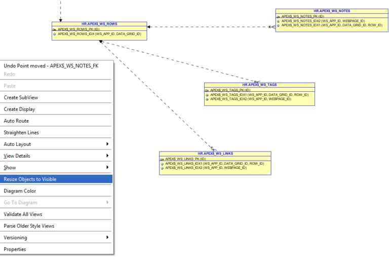Click APEX$_WS_TAGS_IDX1 index row
The image size is (390, 261).
click(259, 95)
